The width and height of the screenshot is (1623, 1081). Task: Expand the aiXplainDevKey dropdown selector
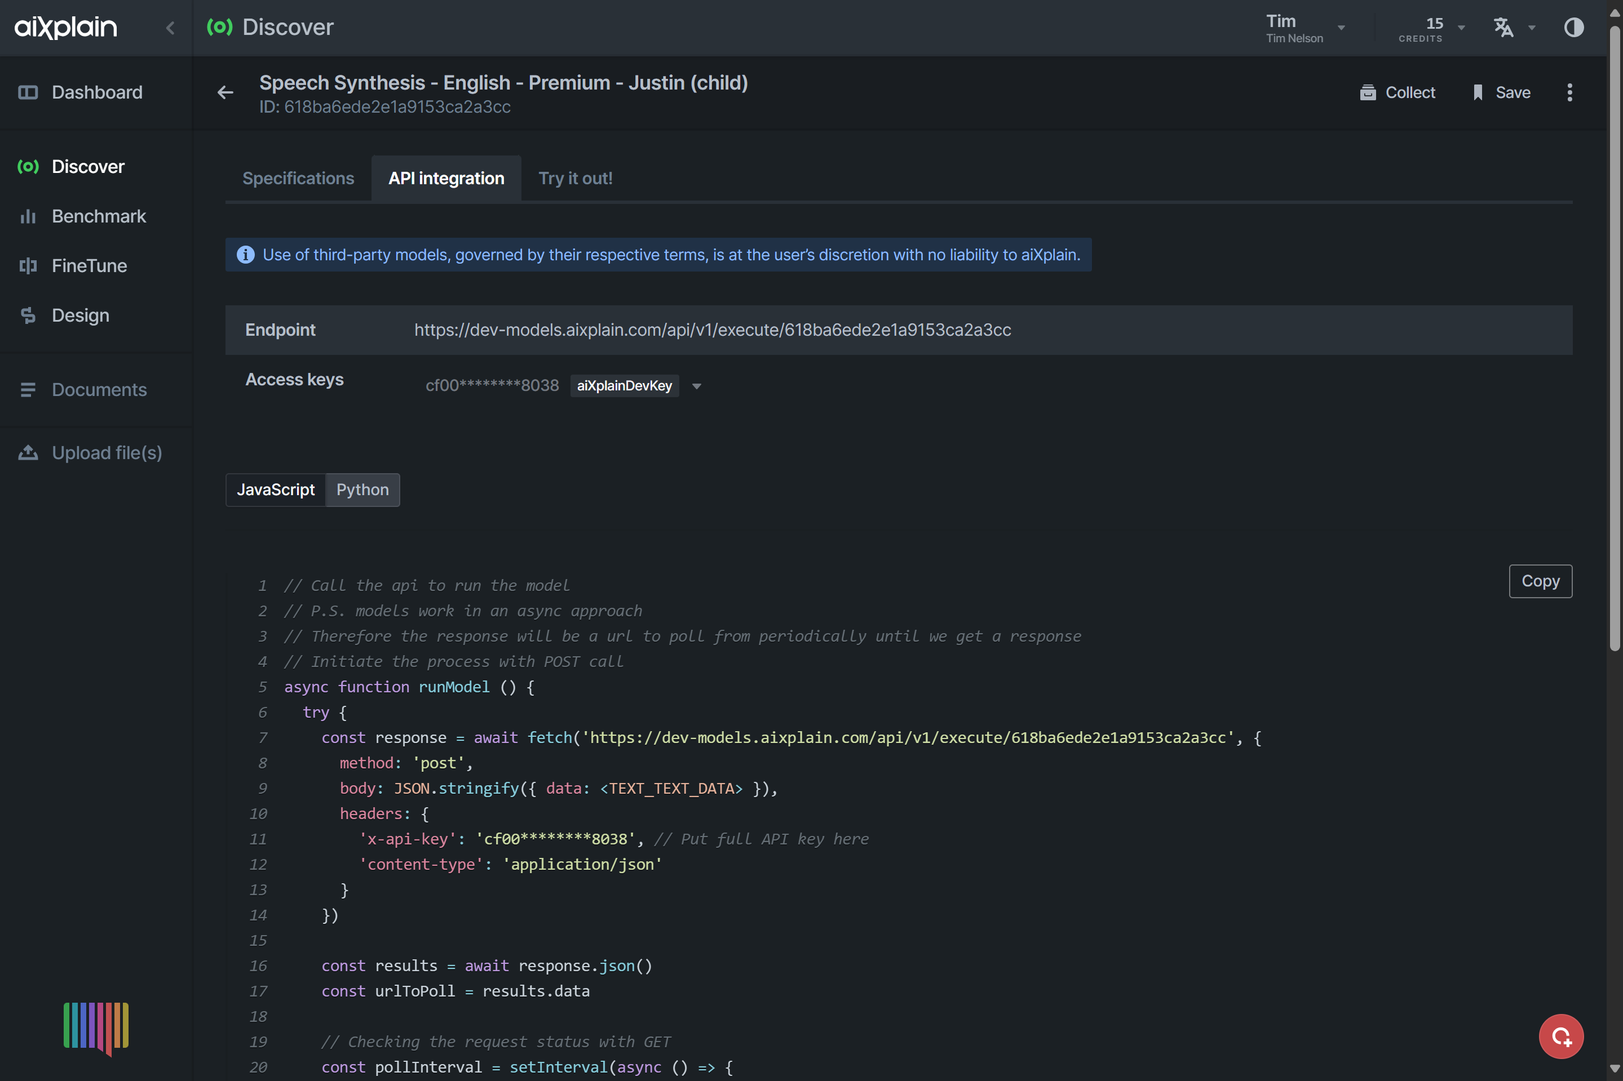[x=698, y=385]
